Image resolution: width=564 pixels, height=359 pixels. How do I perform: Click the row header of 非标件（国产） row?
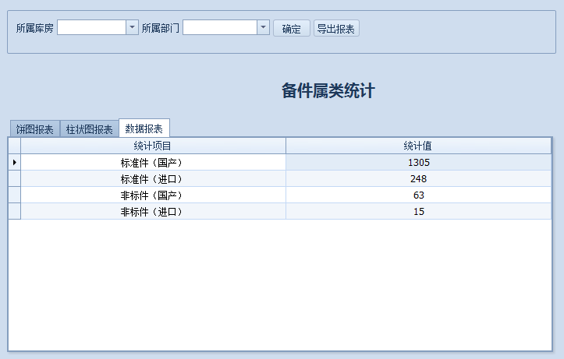[14, 195]
